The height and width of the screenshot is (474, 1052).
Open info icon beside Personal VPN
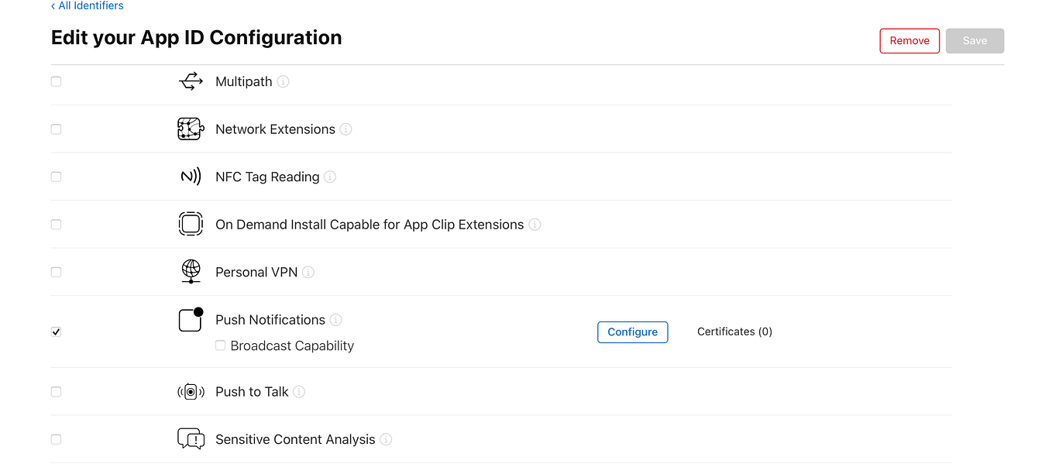click(x=308, y=272)
